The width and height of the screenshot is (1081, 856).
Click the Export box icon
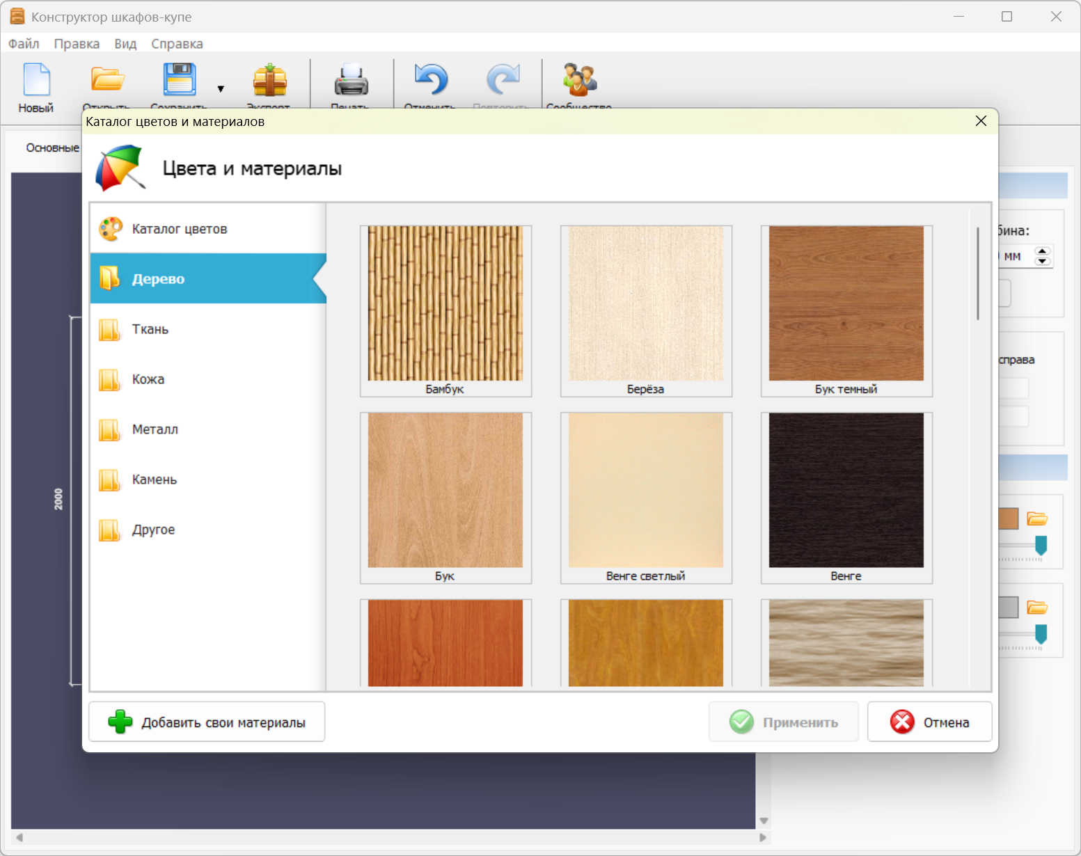click(x=269, y=80)
